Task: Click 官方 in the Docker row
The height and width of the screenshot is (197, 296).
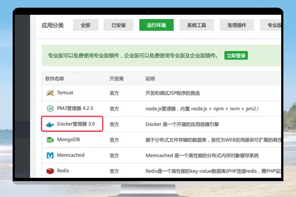Action: tap(114, 124)
